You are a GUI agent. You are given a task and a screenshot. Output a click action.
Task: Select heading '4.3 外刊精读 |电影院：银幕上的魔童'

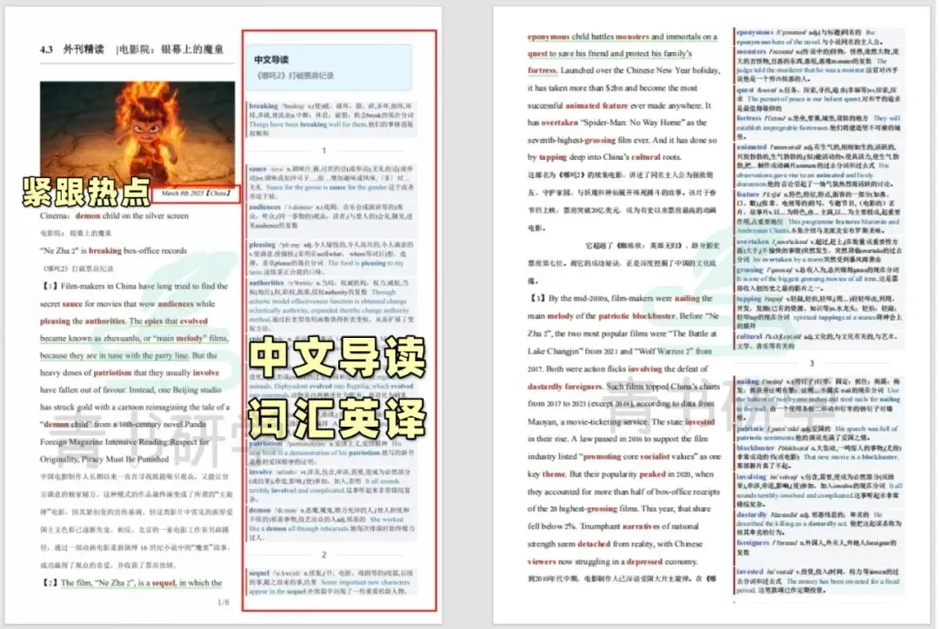(132, 49)
